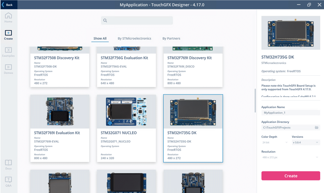Edit the Application Name field
324x193 pixels.
[x=291, y=113]
